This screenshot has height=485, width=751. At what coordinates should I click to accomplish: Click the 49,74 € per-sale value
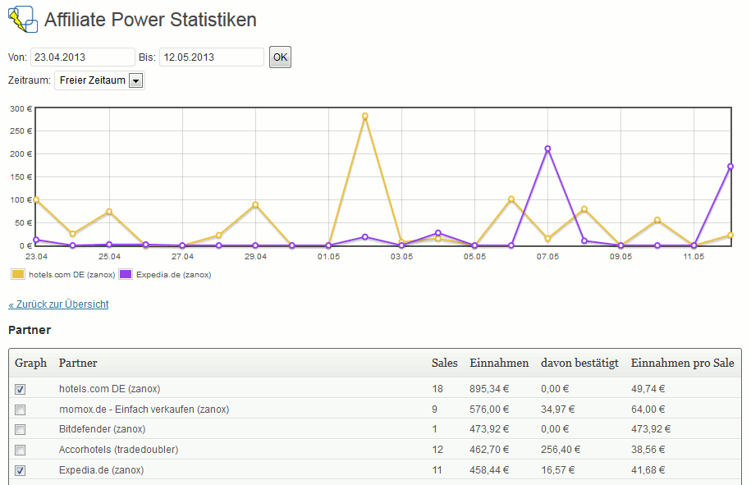(x=648, y=389)
